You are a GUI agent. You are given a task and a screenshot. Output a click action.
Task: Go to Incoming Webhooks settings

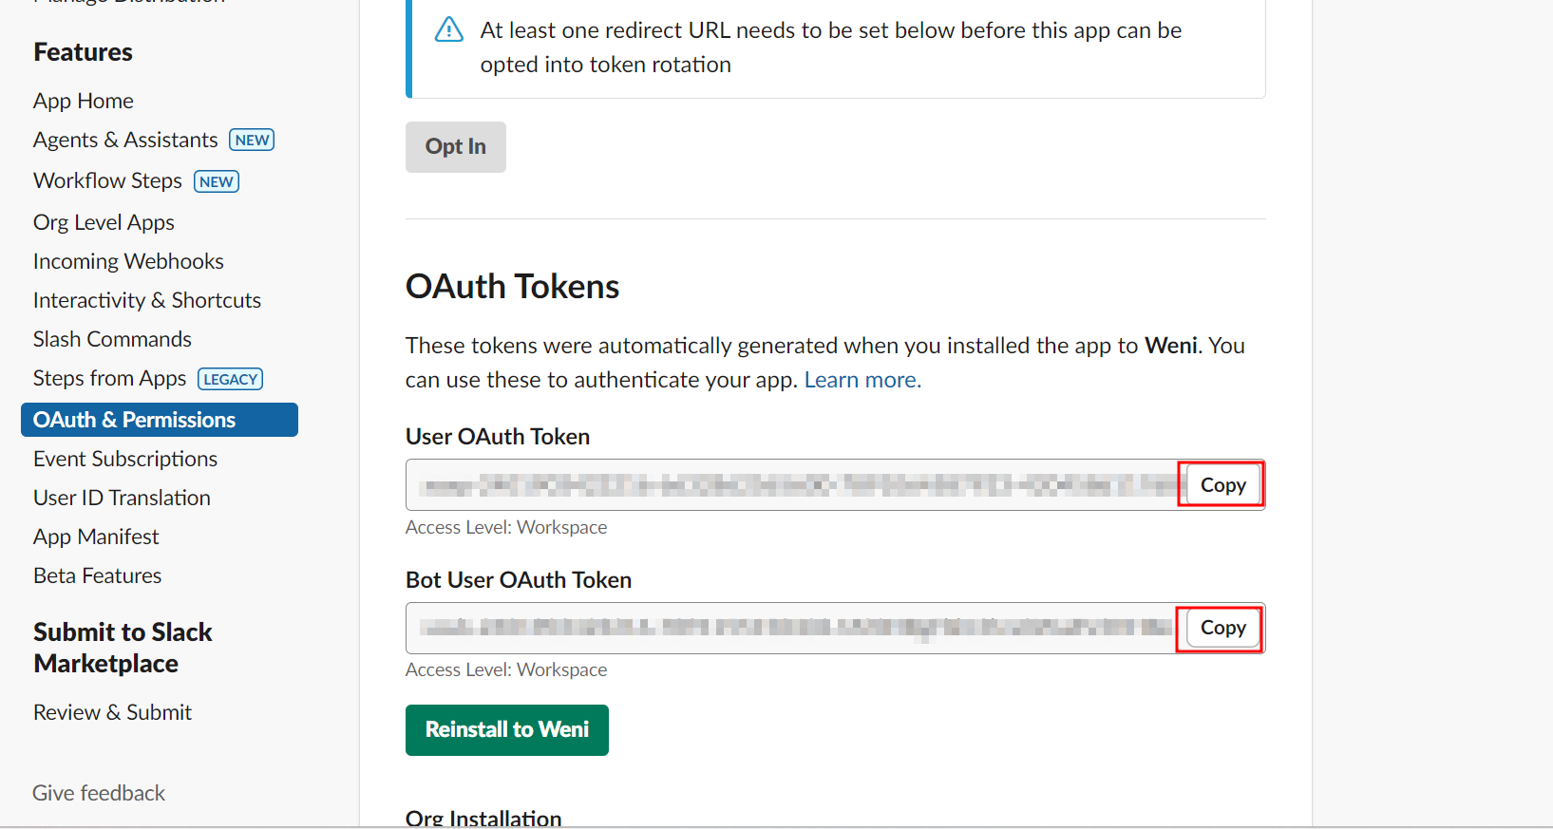click(x=127, y=260)
